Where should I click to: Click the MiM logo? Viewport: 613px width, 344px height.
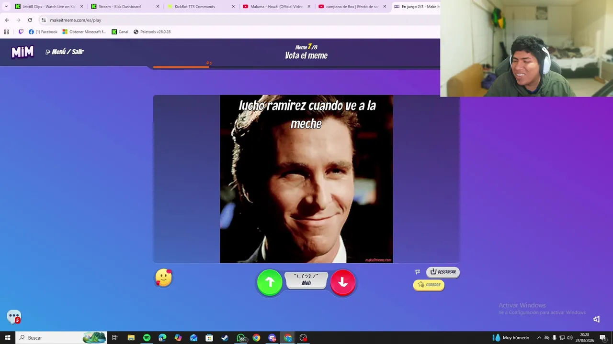coord(23,52)
